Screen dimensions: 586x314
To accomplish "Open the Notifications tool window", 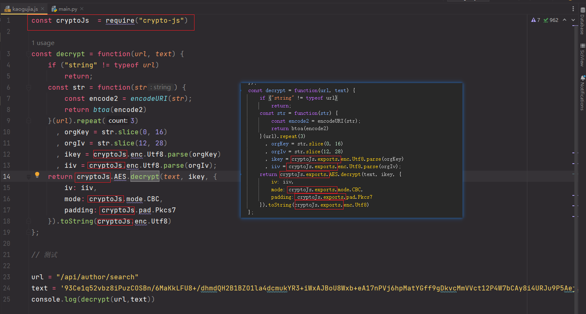I will 582,93.
